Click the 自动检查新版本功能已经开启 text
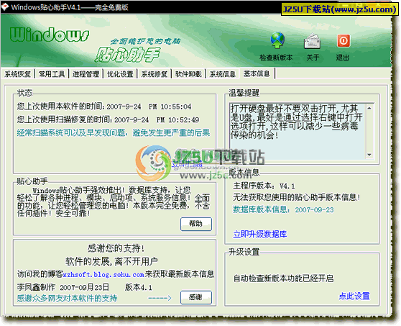The width and height of the screenshot is (401, 326). click(x=284, y=279)
